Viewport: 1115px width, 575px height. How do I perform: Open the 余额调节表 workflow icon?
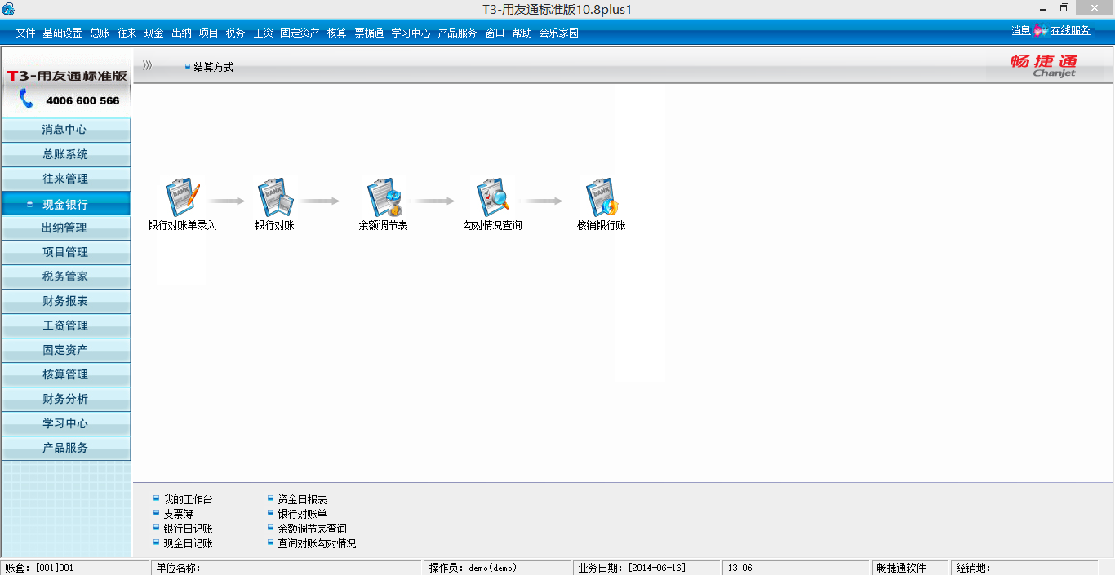(x=384, y=198)
